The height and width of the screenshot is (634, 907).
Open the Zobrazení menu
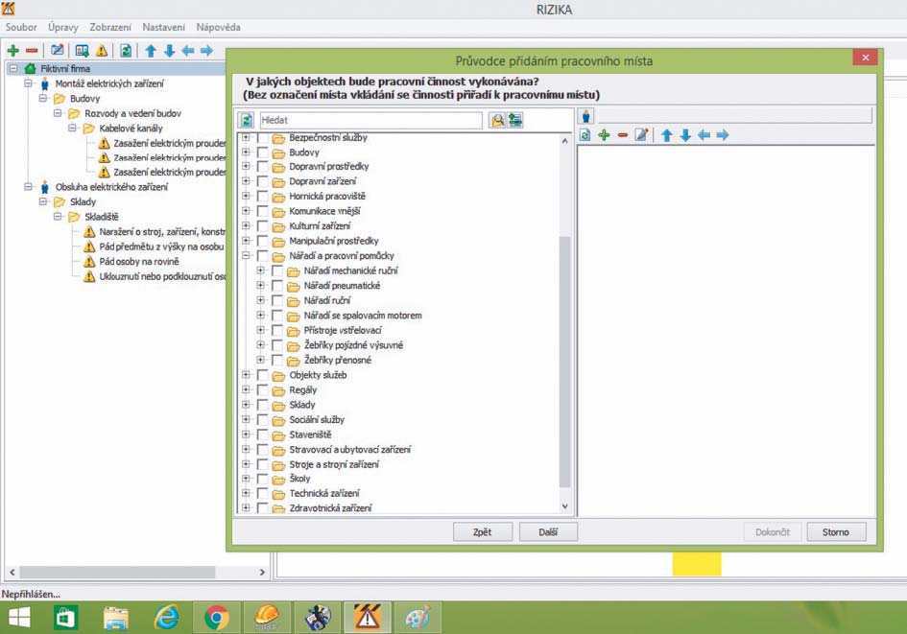click(110, 27)
